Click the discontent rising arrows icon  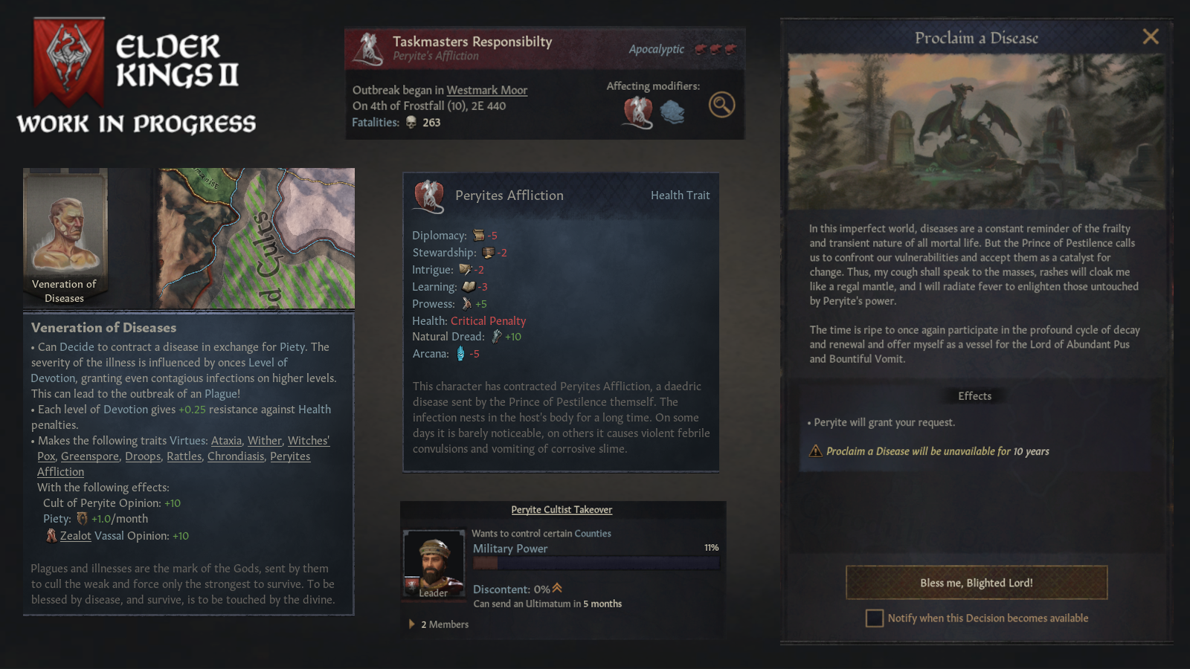557,589
